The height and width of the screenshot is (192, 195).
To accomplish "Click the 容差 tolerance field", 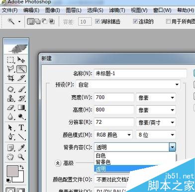I will coord(85,21).
